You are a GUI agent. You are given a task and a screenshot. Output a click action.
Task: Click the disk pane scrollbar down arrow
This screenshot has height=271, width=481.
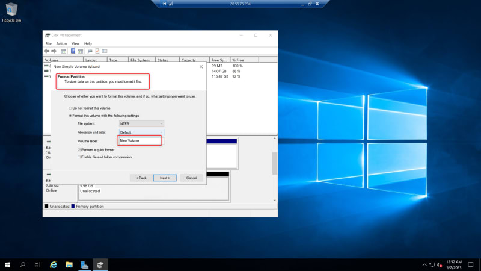[275, 200]
